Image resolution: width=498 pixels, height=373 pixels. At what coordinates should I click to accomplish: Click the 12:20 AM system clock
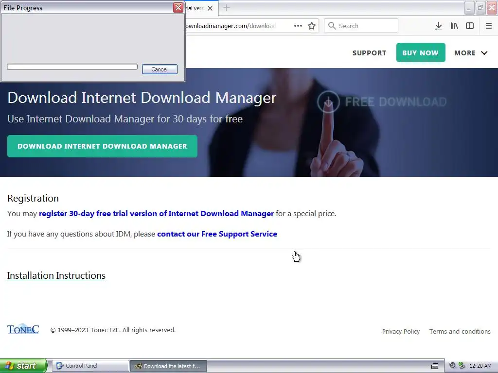[480, 366]
